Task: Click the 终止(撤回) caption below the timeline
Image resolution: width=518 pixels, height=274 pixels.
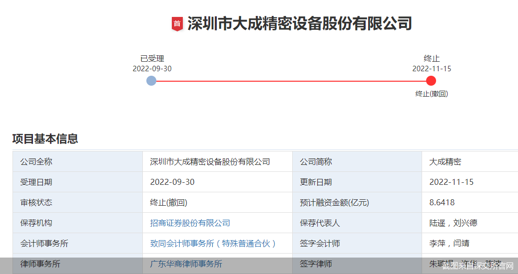Action: click(432, 94)
